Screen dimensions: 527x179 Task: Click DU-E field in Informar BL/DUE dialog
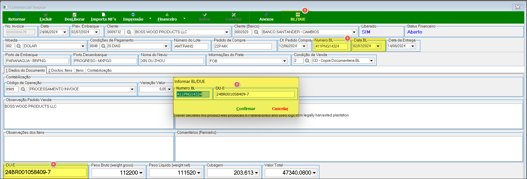[x=255, y=94]
